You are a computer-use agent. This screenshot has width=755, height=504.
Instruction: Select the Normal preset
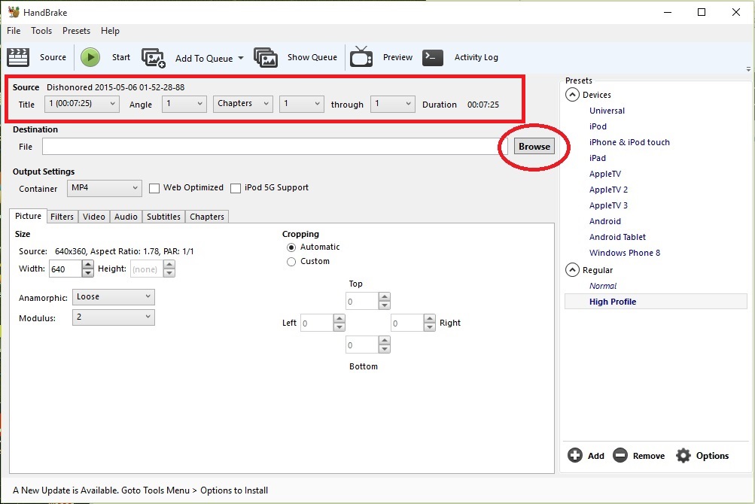(603, 286)
